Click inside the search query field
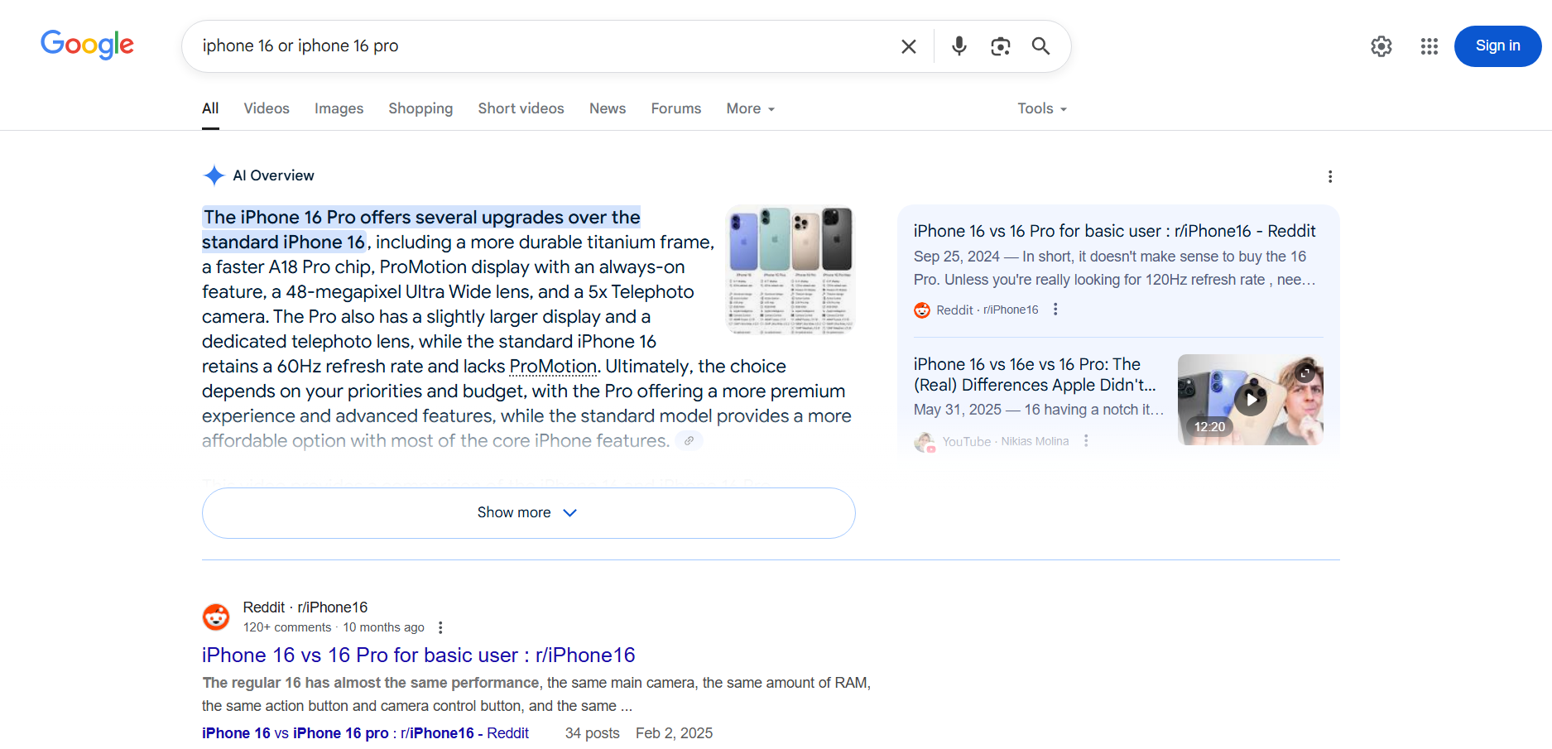 point(546,46)
